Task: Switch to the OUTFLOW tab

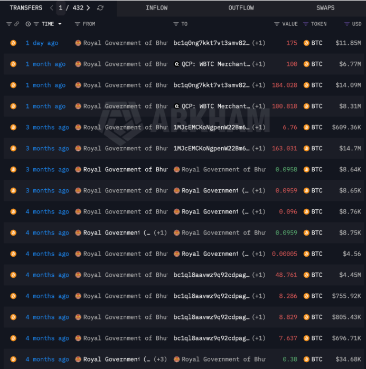Action: point(241,8)
